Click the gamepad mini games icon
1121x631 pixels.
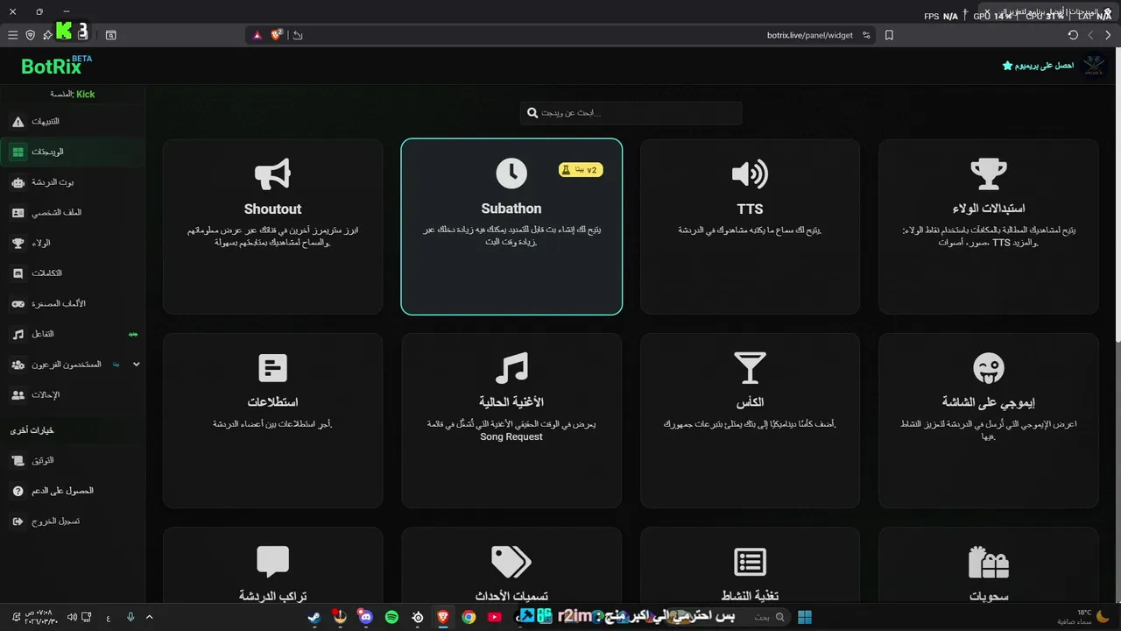click(x=18, y=303)
